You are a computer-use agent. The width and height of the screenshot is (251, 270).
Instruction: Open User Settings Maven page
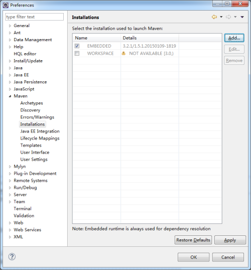[34, 160]
